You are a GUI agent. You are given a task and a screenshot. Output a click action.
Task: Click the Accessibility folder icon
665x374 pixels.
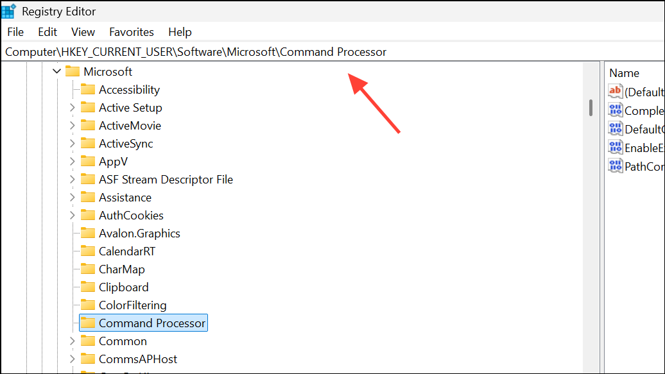point(88,89)
